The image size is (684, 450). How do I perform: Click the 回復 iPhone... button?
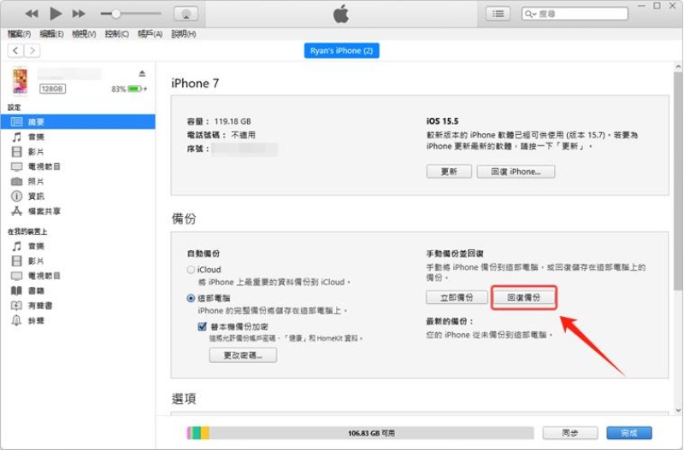(x=516, y=171)
